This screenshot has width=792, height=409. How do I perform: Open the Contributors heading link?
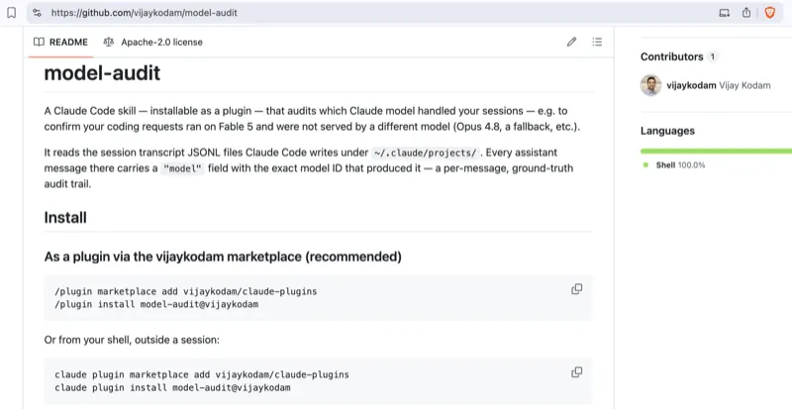tap(672, 56)
